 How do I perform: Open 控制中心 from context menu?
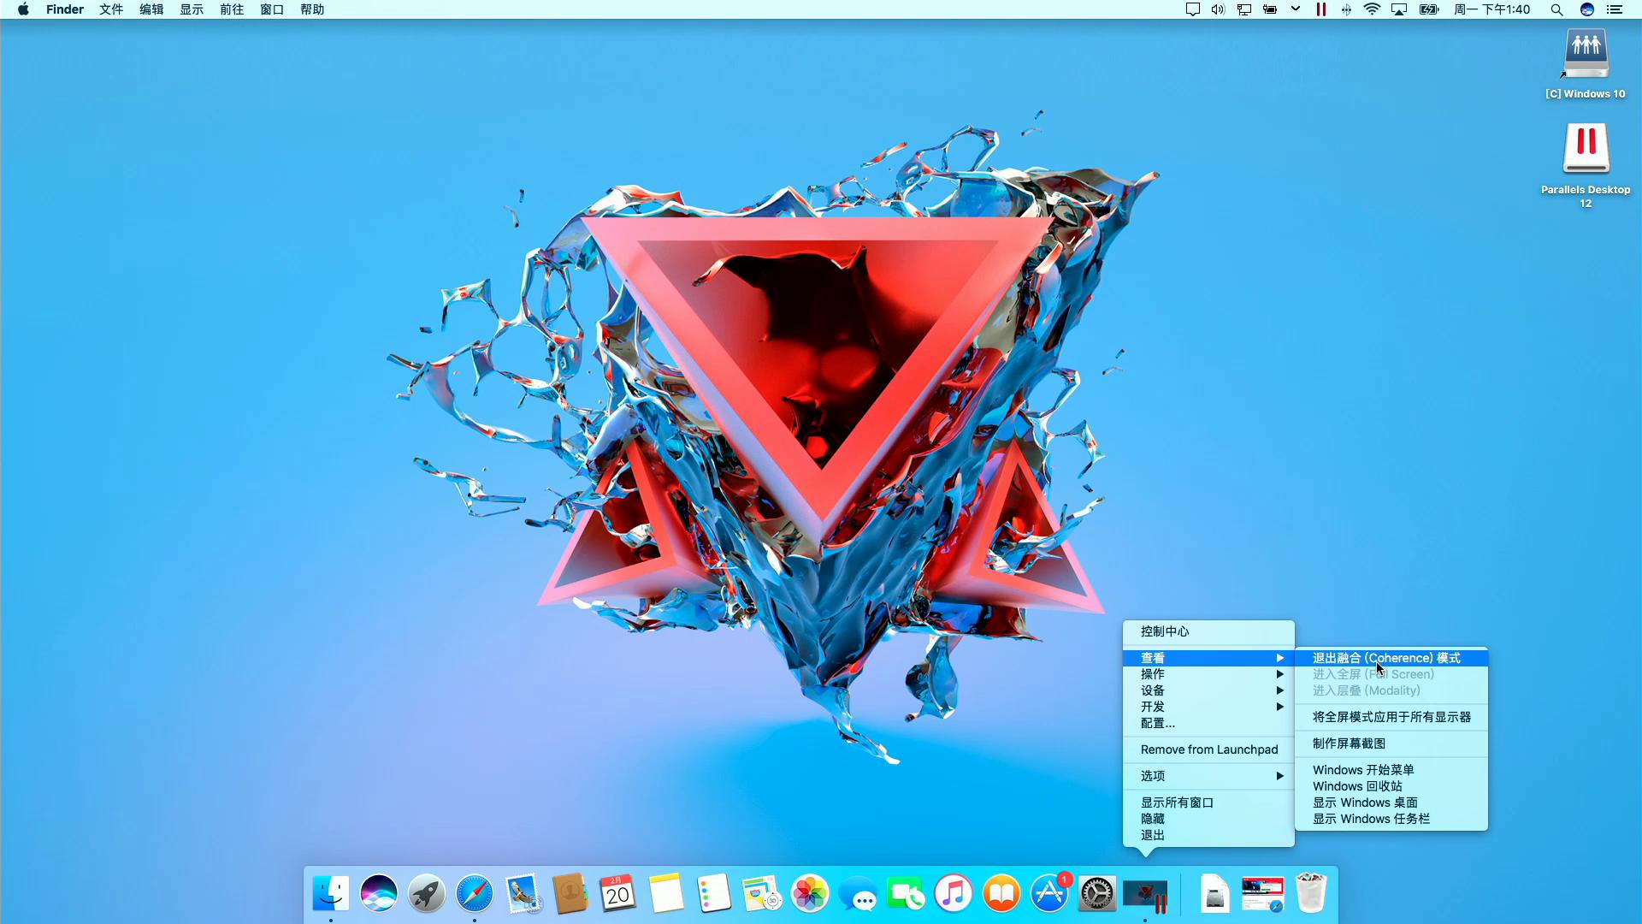[x=1165, y=631]
